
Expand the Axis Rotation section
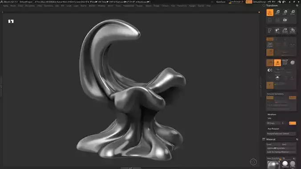click(273, 129)
